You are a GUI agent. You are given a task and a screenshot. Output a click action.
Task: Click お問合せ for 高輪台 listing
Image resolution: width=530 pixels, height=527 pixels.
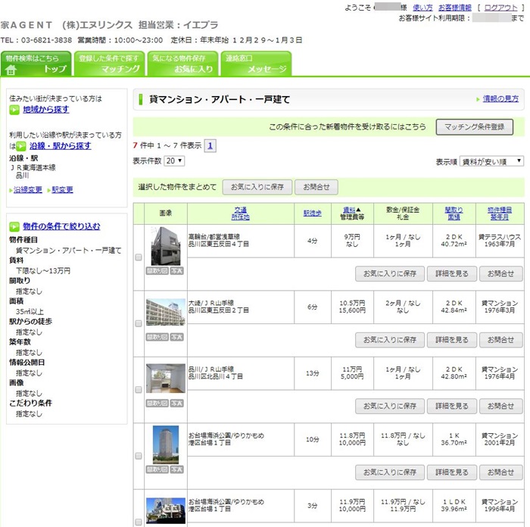click(501, 274)
